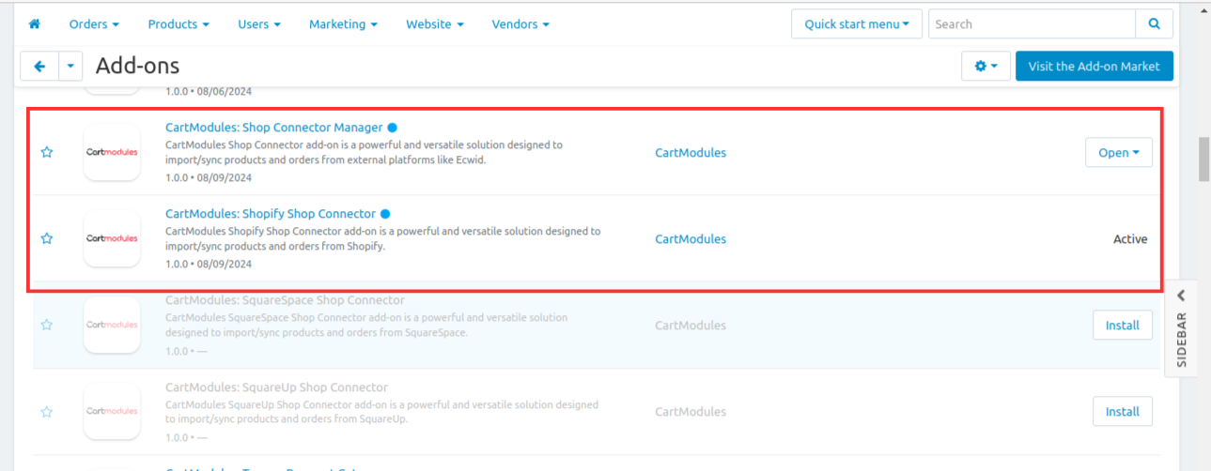Click CartModules developer of Shop Connector Manager

(x=691, y=152)
